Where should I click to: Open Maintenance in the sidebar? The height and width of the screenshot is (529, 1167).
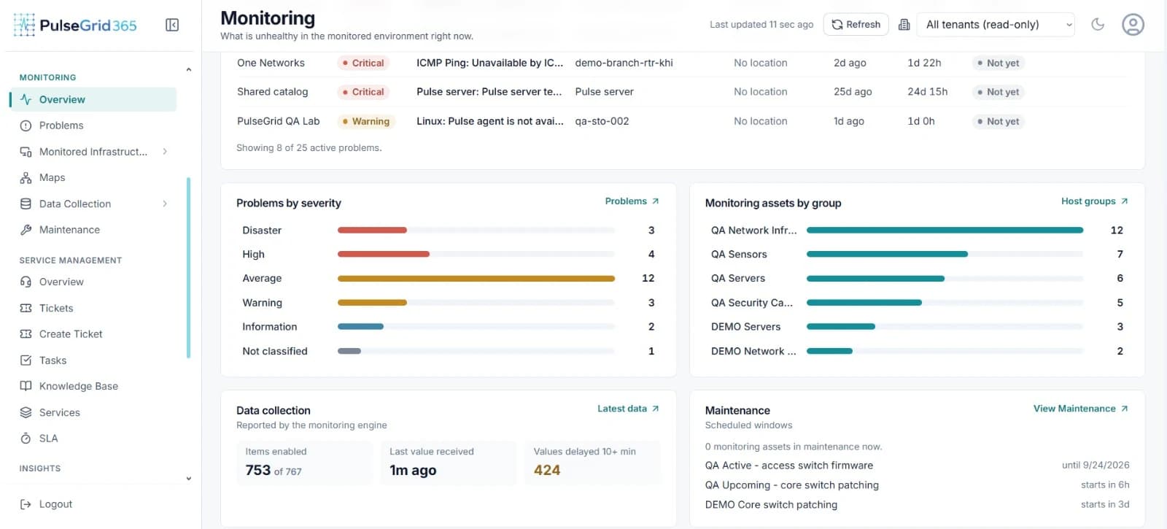93,229
